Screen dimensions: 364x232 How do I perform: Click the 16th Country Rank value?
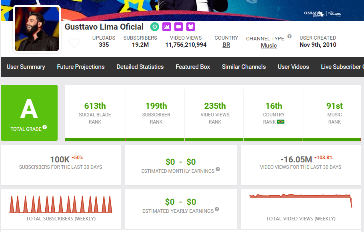coord(274,106)
